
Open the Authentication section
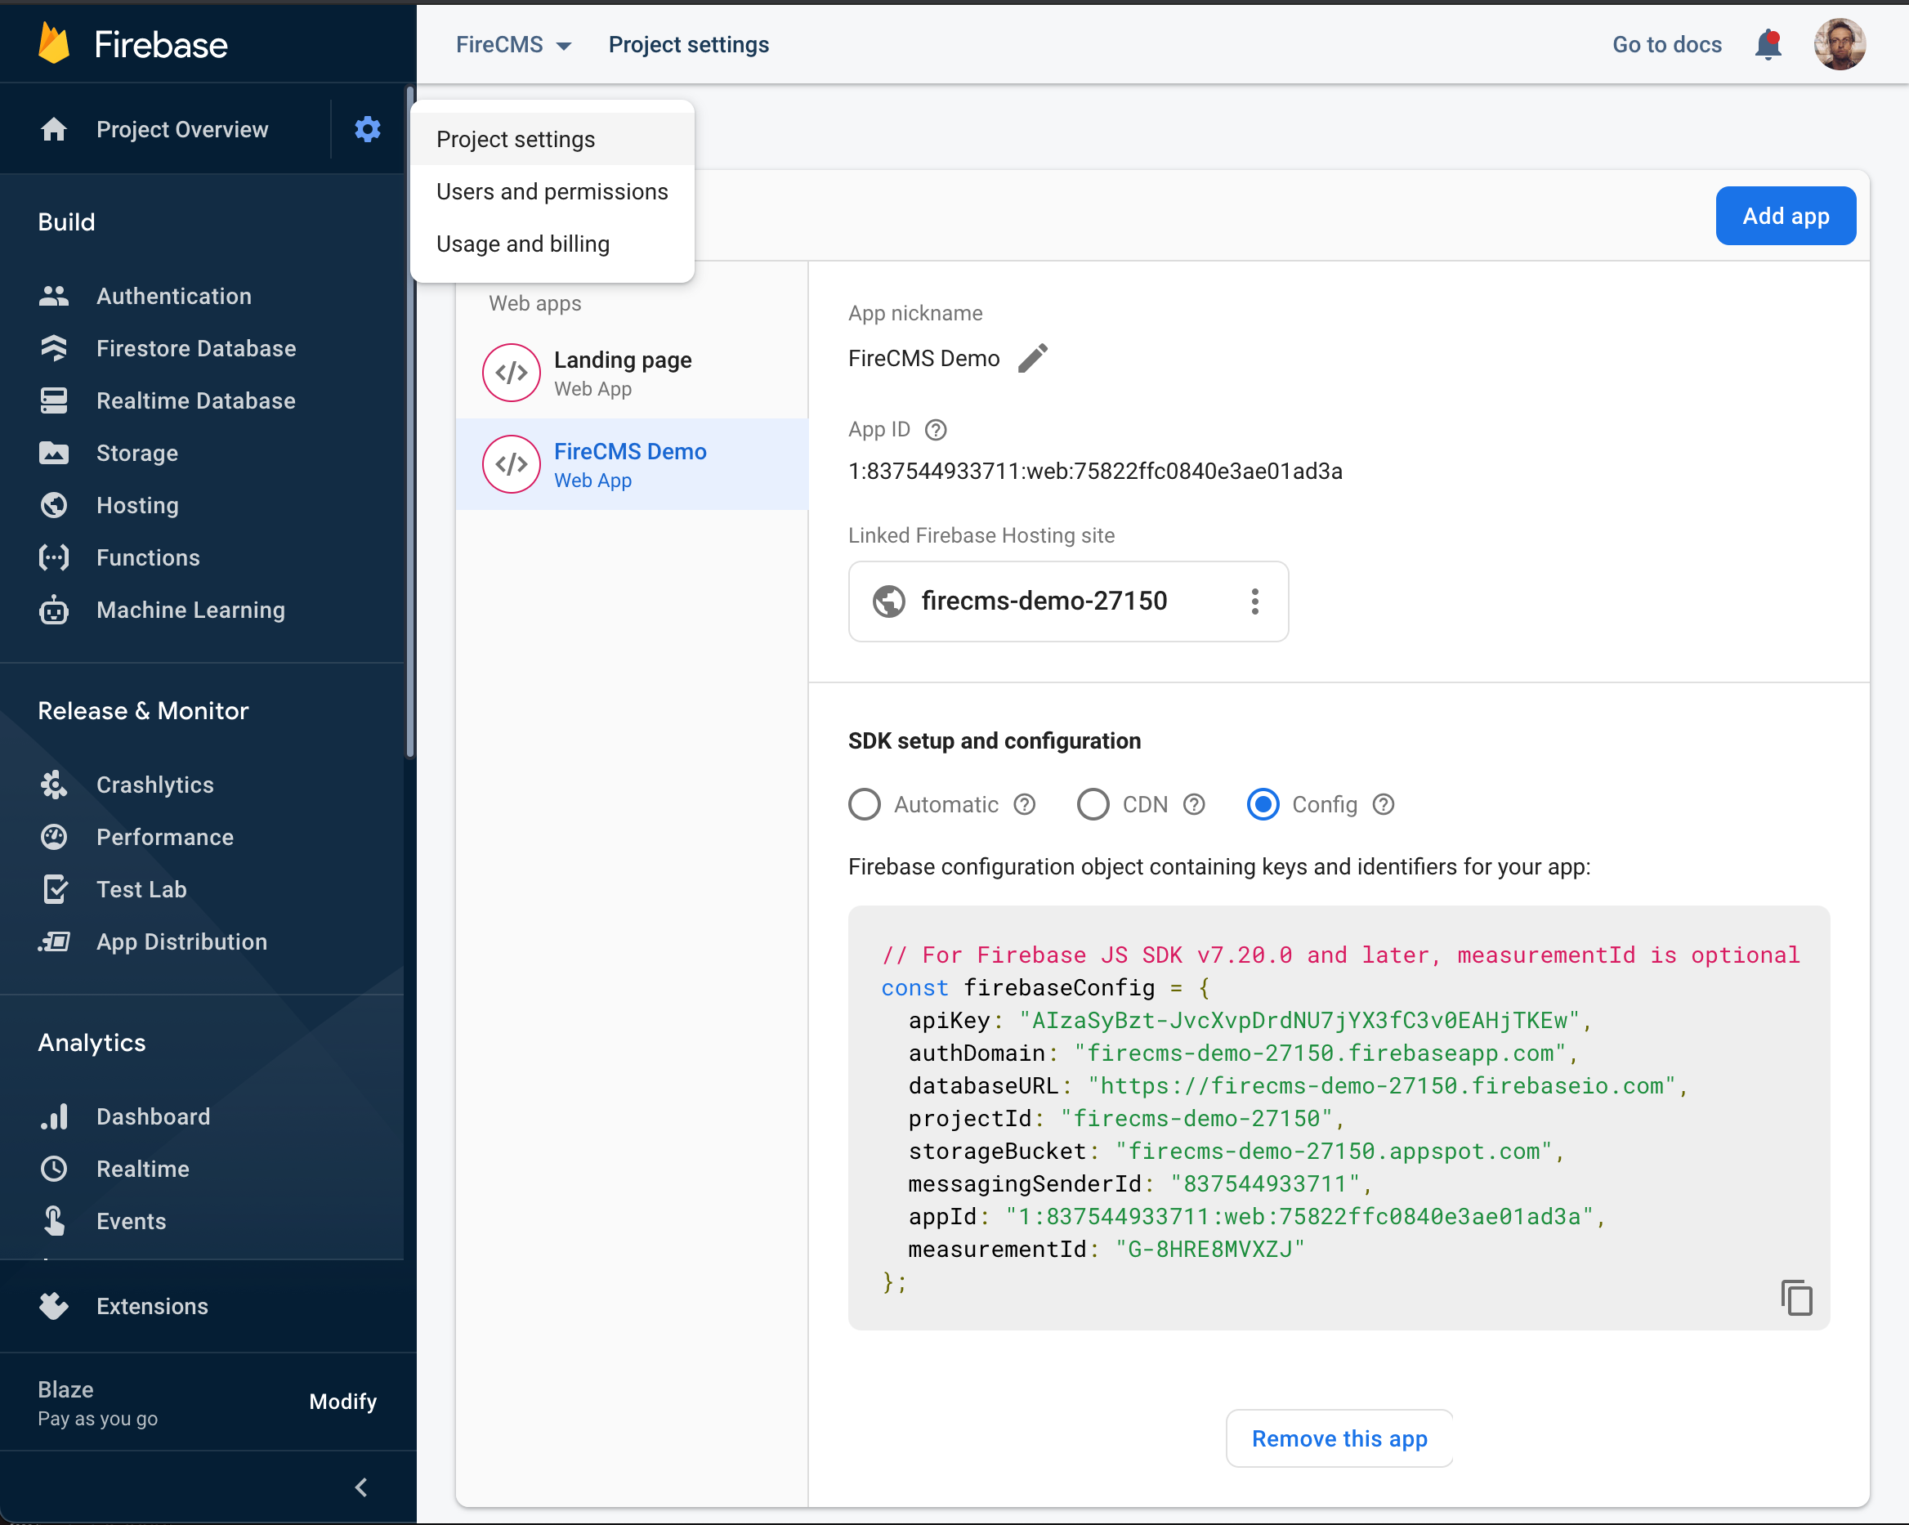[x=173, y=296]
